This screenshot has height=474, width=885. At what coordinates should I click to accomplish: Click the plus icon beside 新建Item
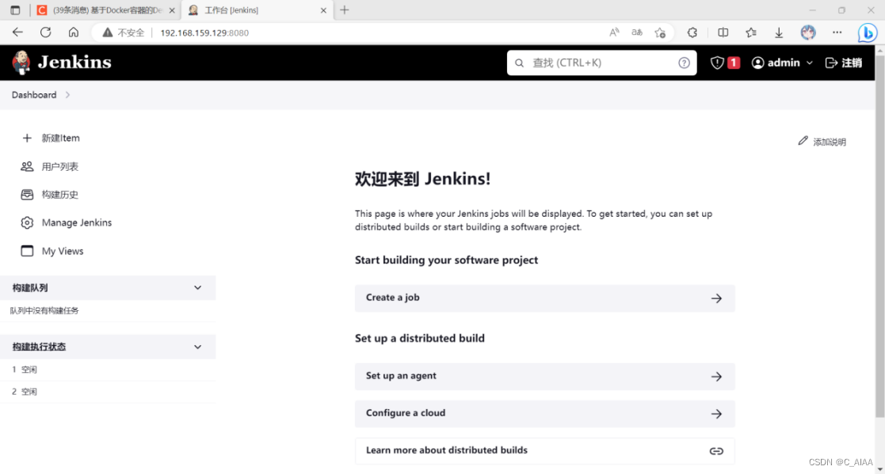[x=26, y=138]
